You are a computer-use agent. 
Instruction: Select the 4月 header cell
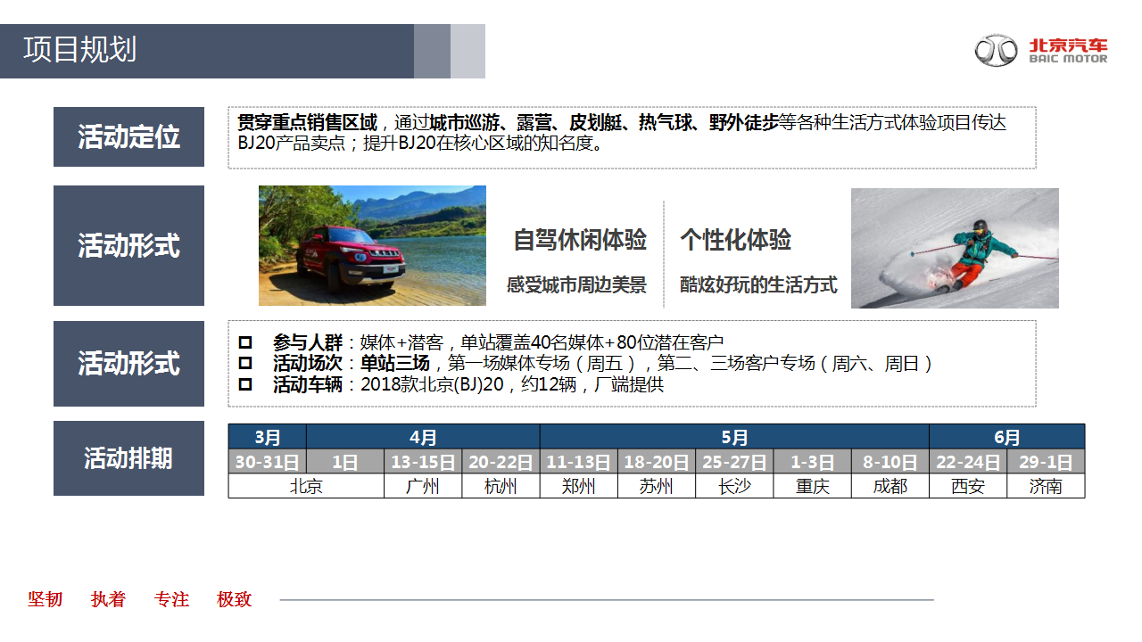coord(424,437)
